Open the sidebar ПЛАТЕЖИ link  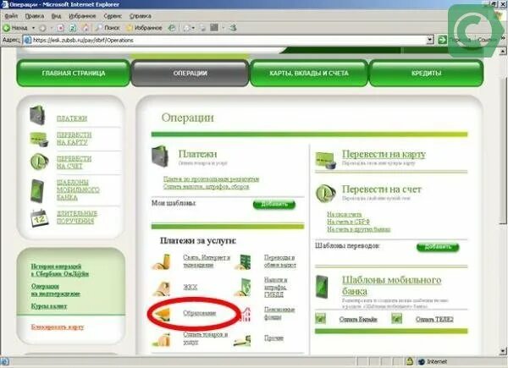coord(72,118)
